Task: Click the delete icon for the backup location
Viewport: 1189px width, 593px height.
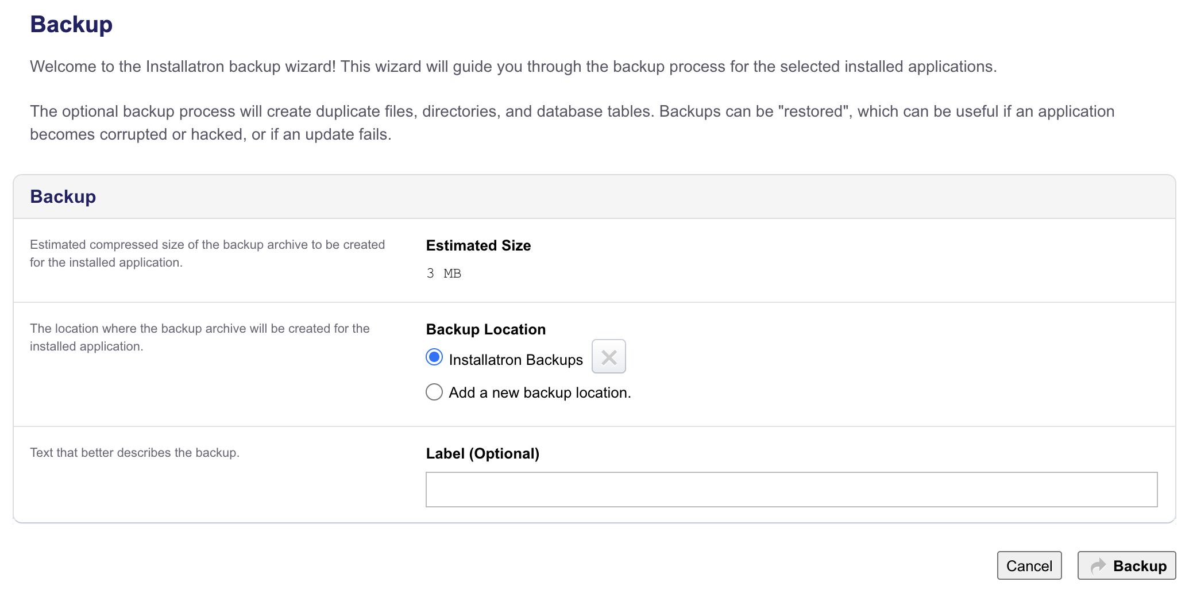Action: (609, 357)
